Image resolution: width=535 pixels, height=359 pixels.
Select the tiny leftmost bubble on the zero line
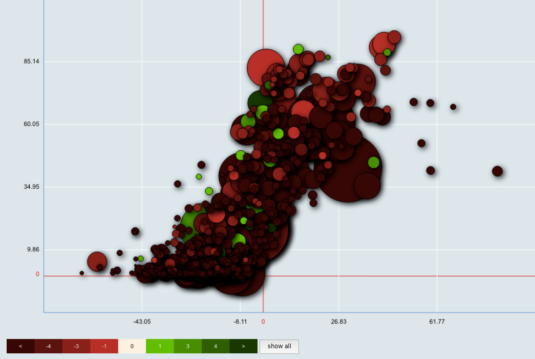click(x=81, y=273)
